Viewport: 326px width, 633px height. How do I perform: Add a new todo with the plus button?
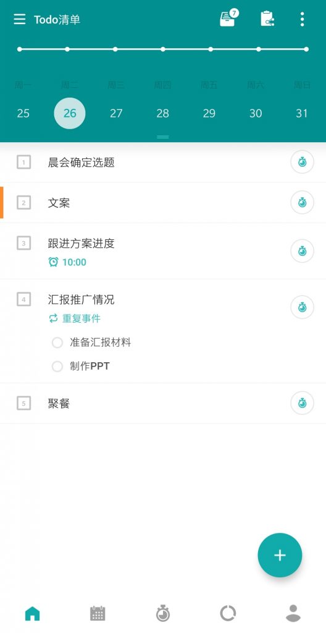[280, 555]
